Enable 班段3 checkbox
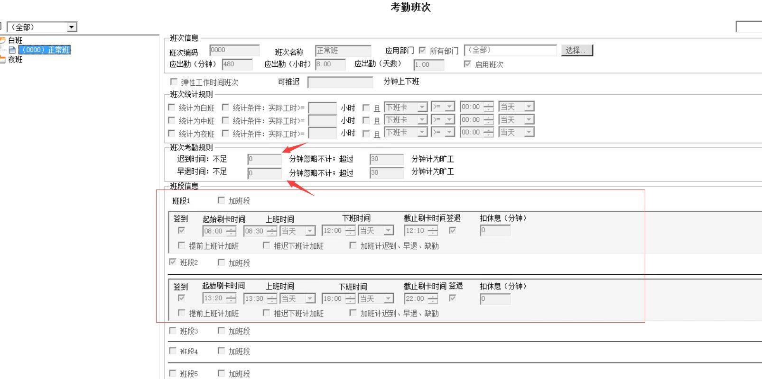The image size is (762, 379). tap(173, 331)
